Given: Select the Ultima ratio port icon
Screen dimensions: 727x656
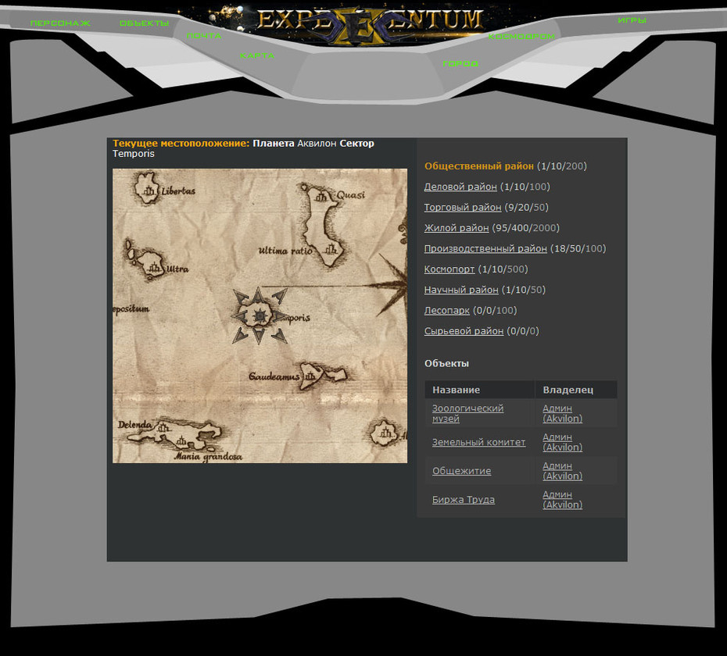Looking at the screenshot, I should [331, 249].
